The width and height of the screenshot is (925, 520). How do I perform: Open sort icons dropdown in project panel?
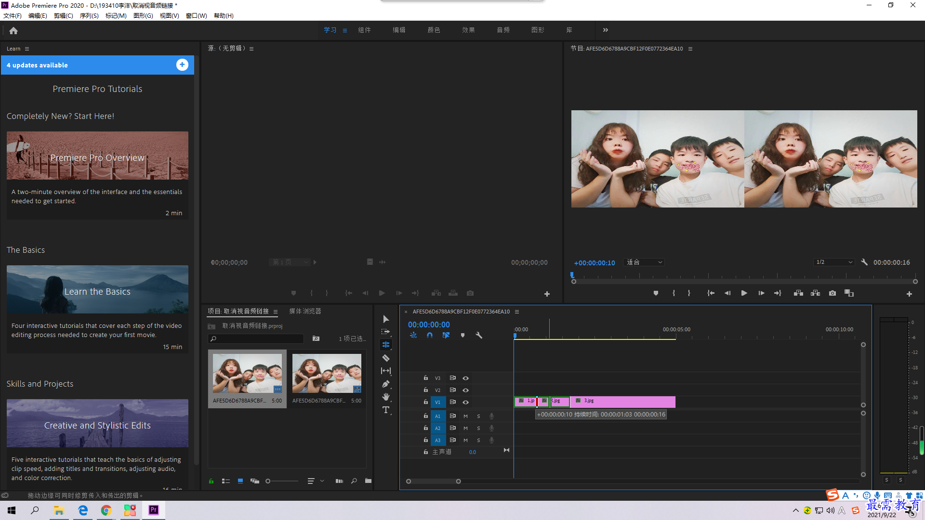(x=315, y=481)
